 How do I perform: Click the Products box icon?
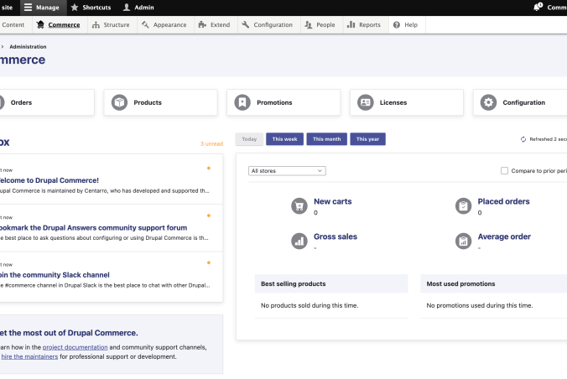[x=119, y=102]
